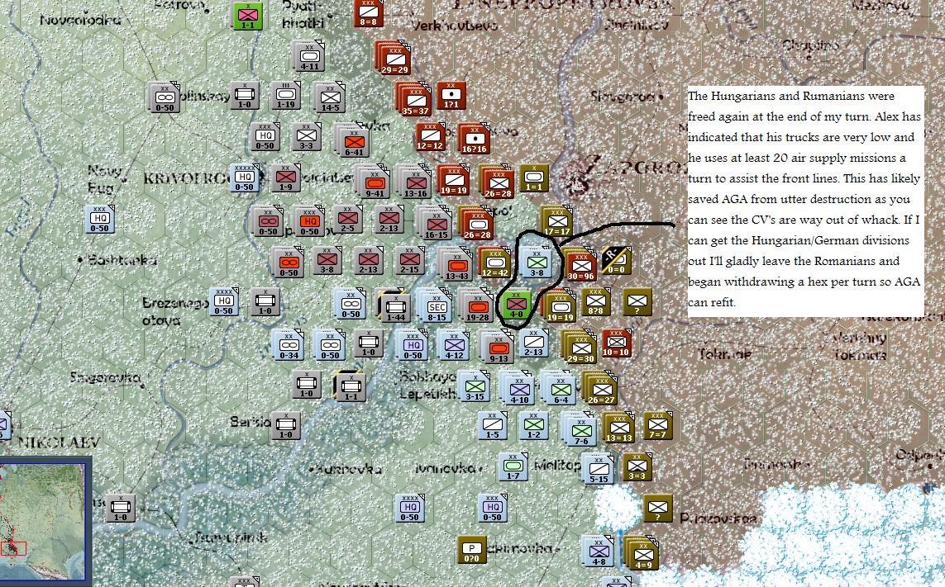Select the 6-4 green infantry stack

[559, 388]
